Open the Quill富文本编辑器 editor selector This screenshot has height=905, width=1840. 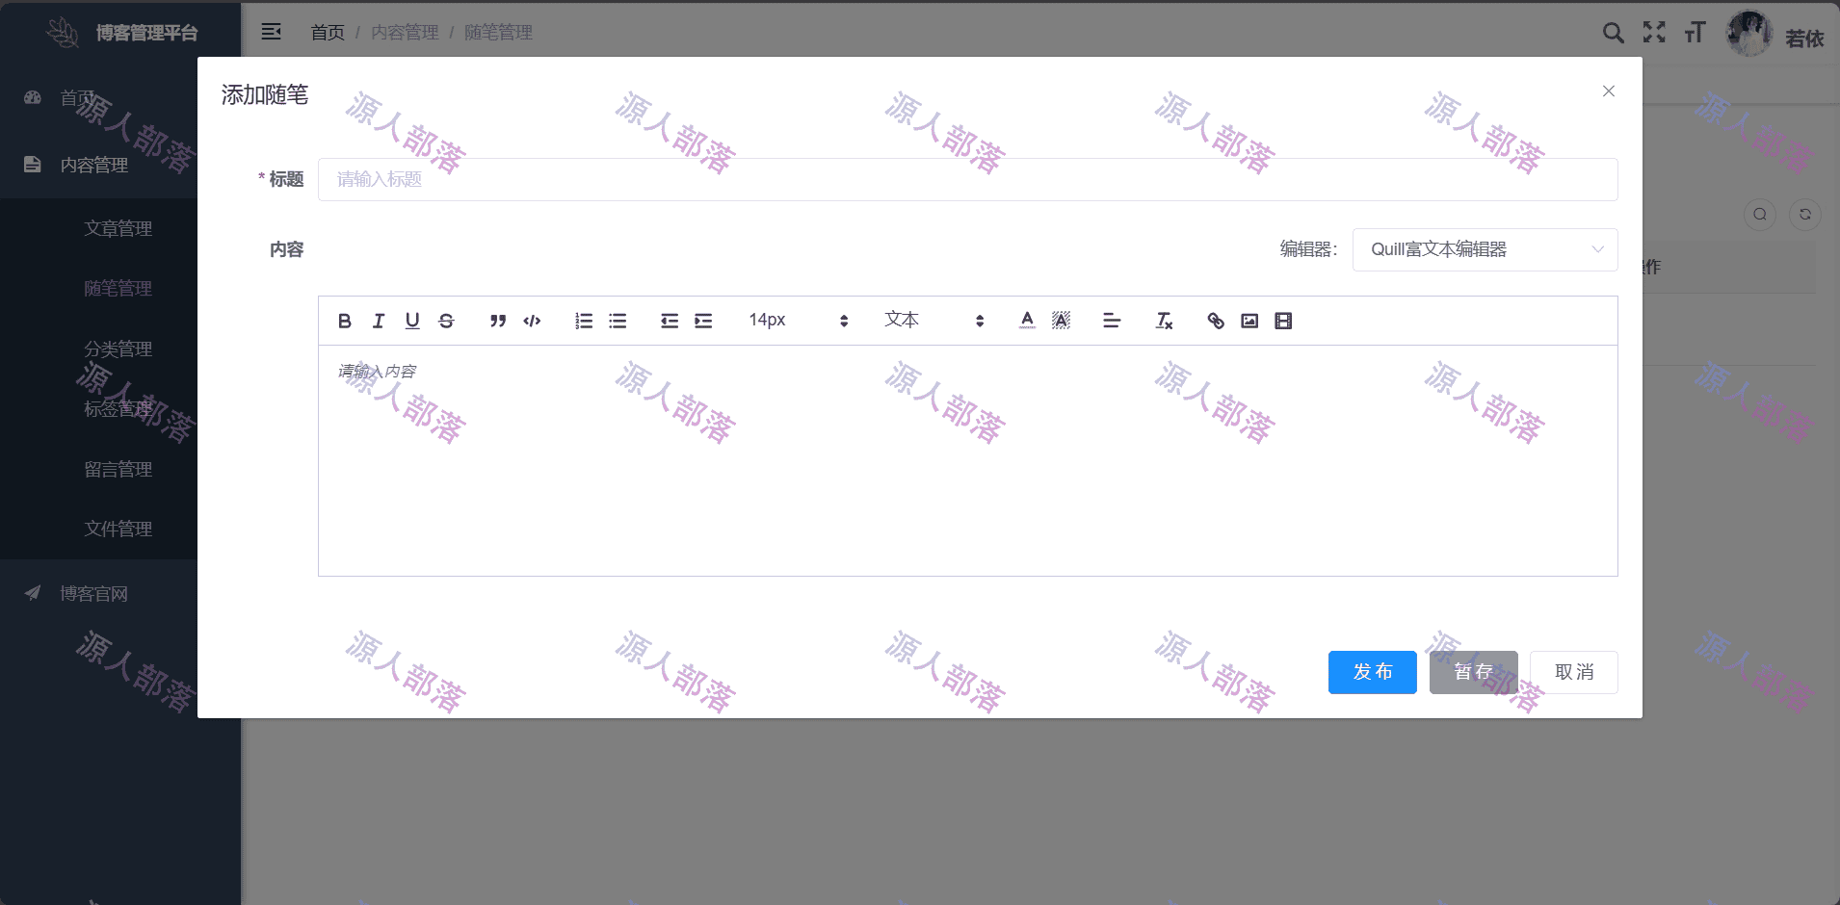[1485, 249]
